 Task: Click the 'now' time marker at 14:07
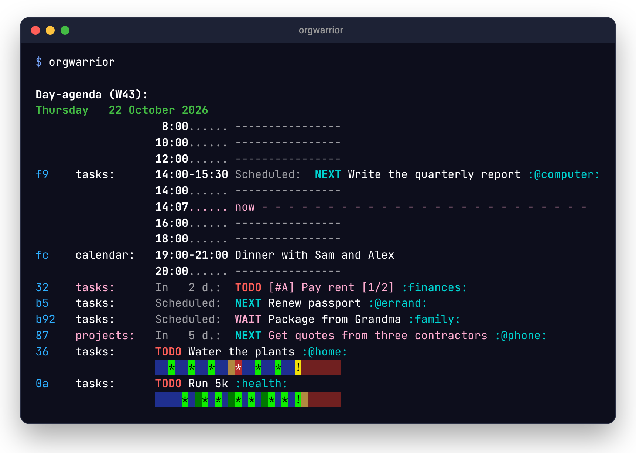click(x=245, y=207)
